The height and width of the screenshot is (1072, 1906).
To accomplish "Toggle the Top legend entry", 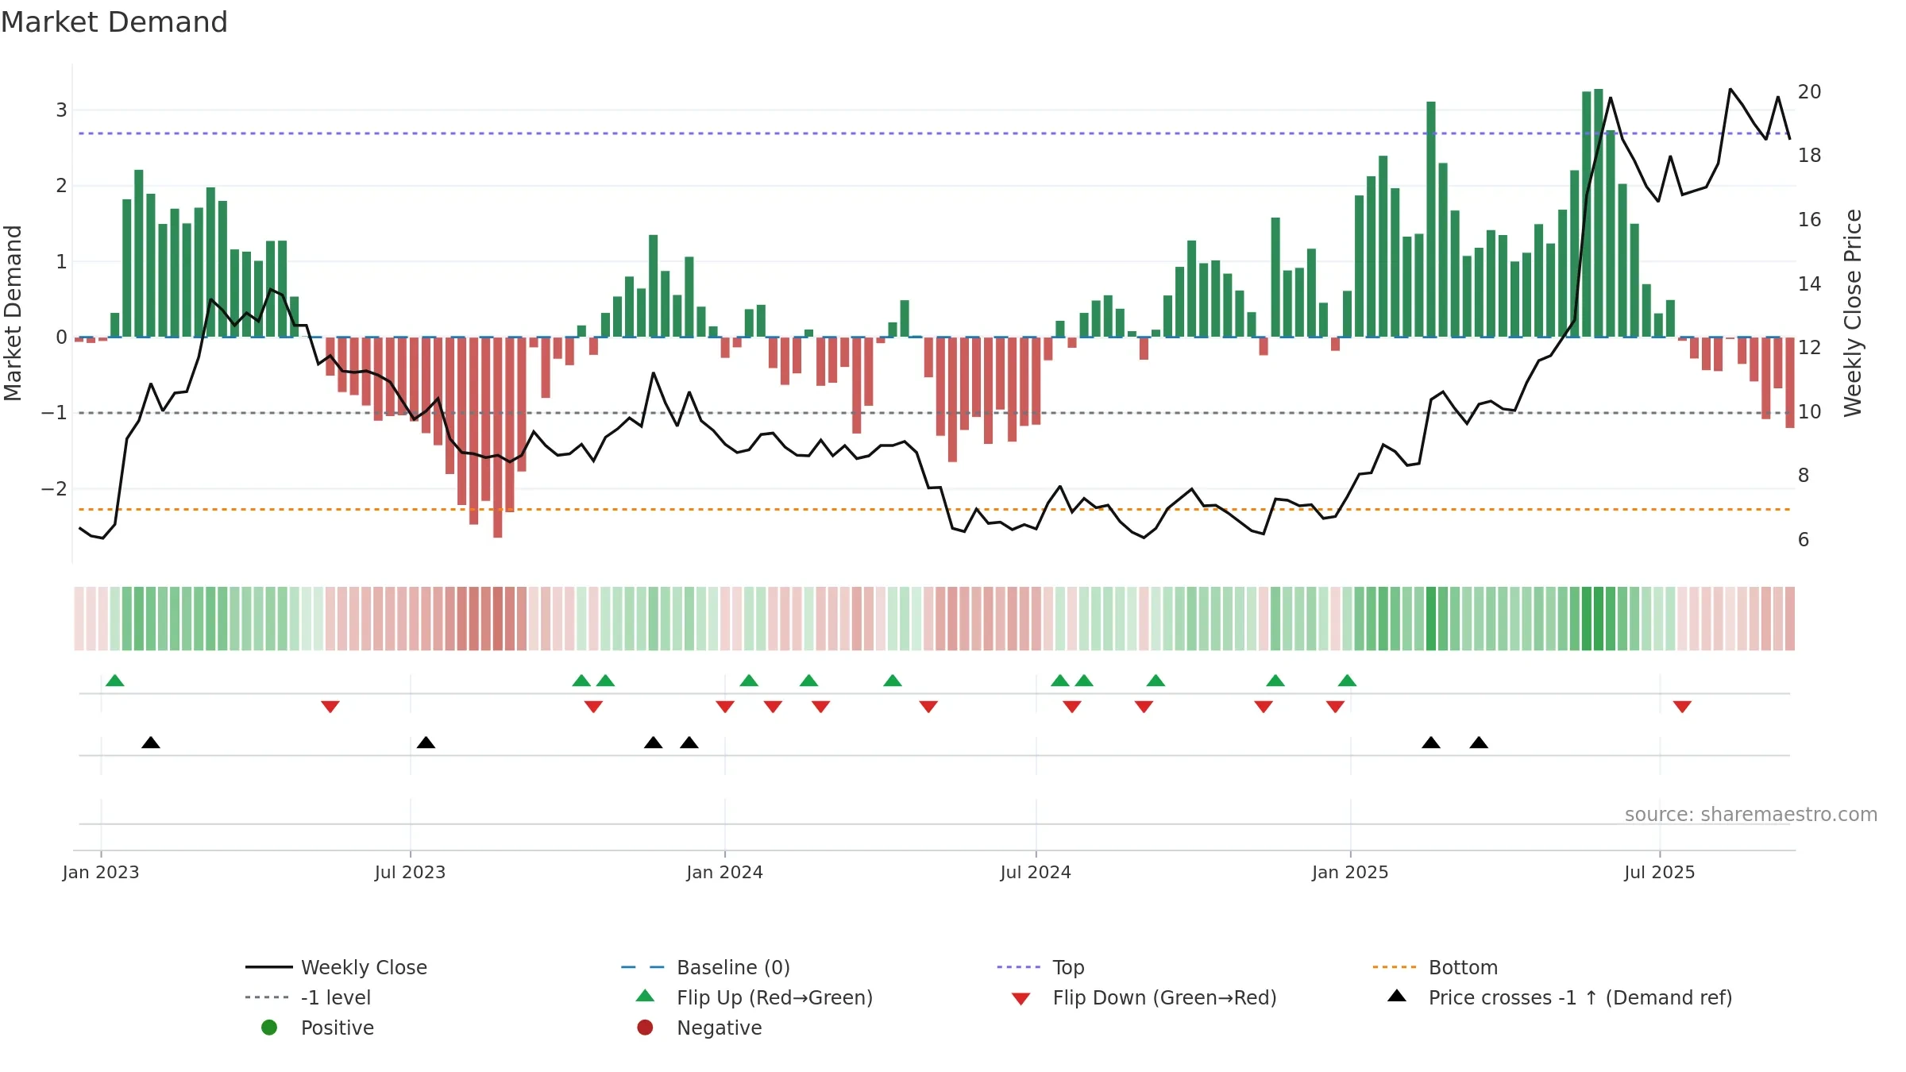I will point(1040,967).
